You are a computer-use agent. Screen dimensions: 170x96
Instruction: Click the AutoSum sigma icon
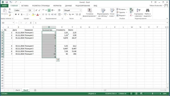click(x=131, y=9)
